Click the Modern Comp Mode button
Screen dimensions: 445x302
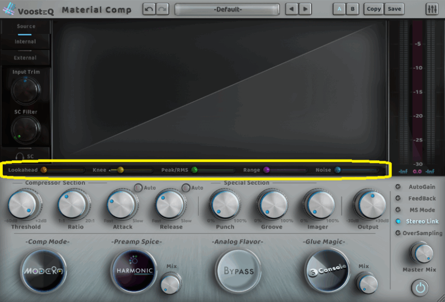pos(44,271)
